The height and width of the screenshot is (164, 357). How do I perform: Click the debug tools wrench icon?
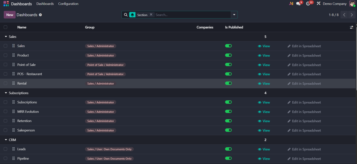319,4
